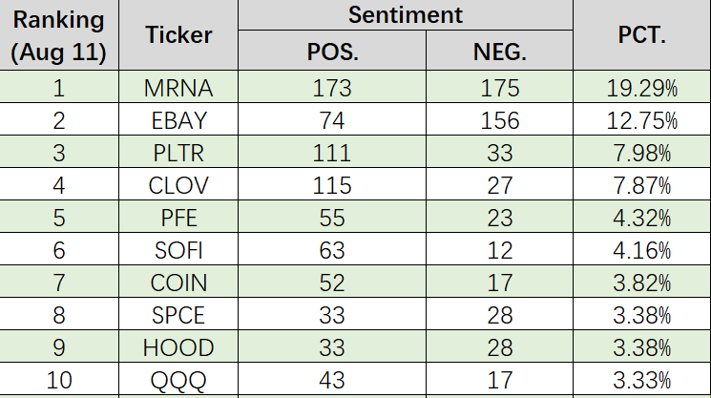711x398 pixels.
Task: Click the PCT. column header
Action: point(641,35)
